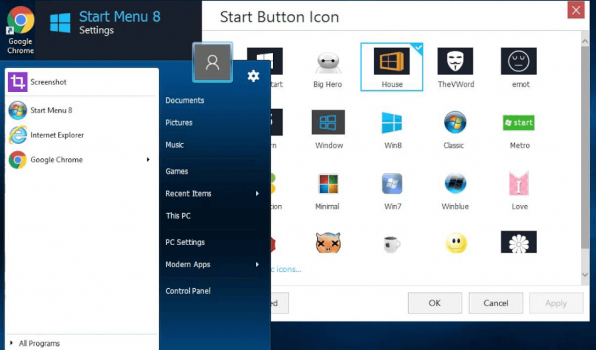This screenshot has height=350, width=596.
Task: Open settings gear in start menu
Action: [253, 76]
